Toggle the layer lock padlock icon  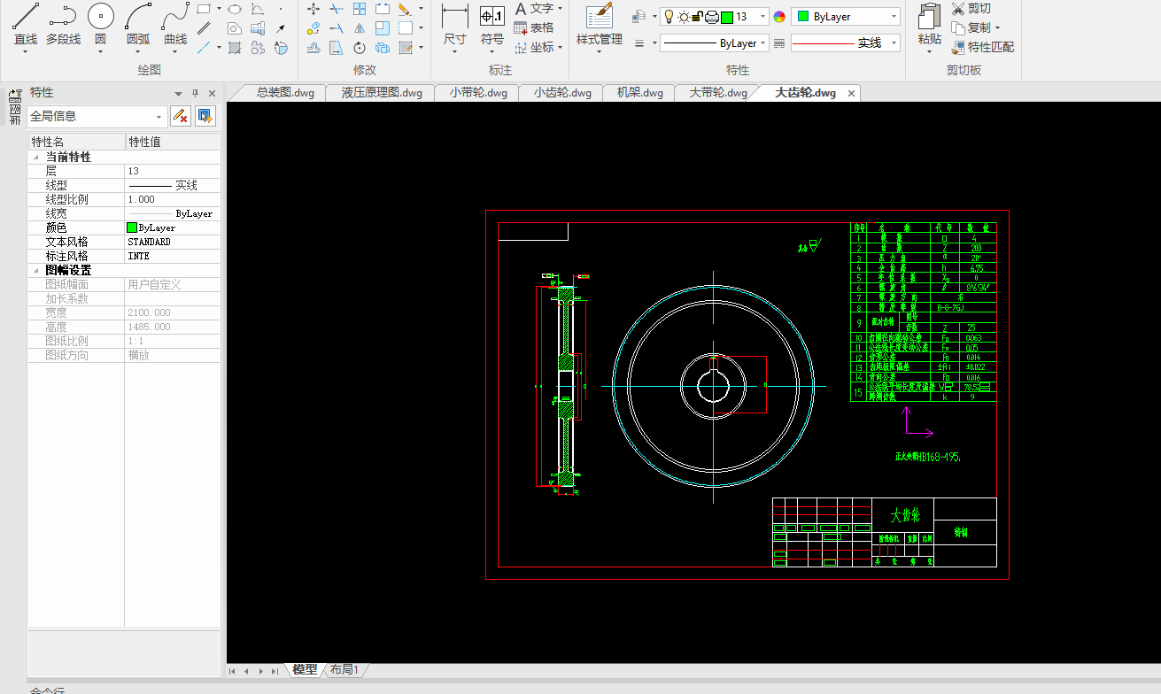tap(698, 17)
